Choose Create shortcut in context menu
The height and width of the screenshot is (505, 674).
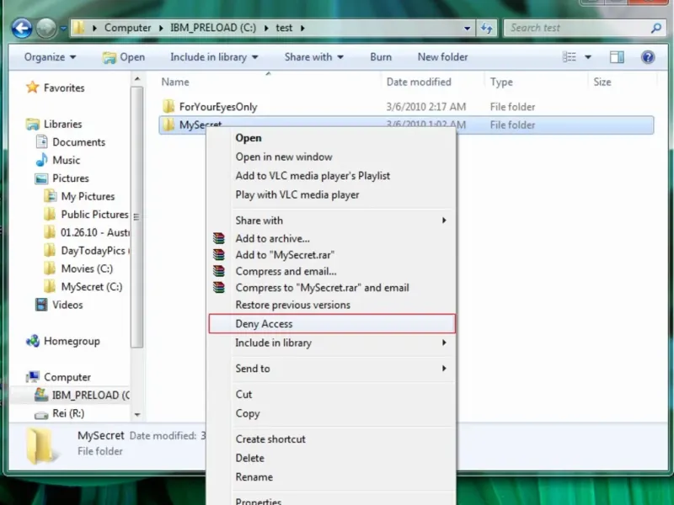tap(270, 439)
